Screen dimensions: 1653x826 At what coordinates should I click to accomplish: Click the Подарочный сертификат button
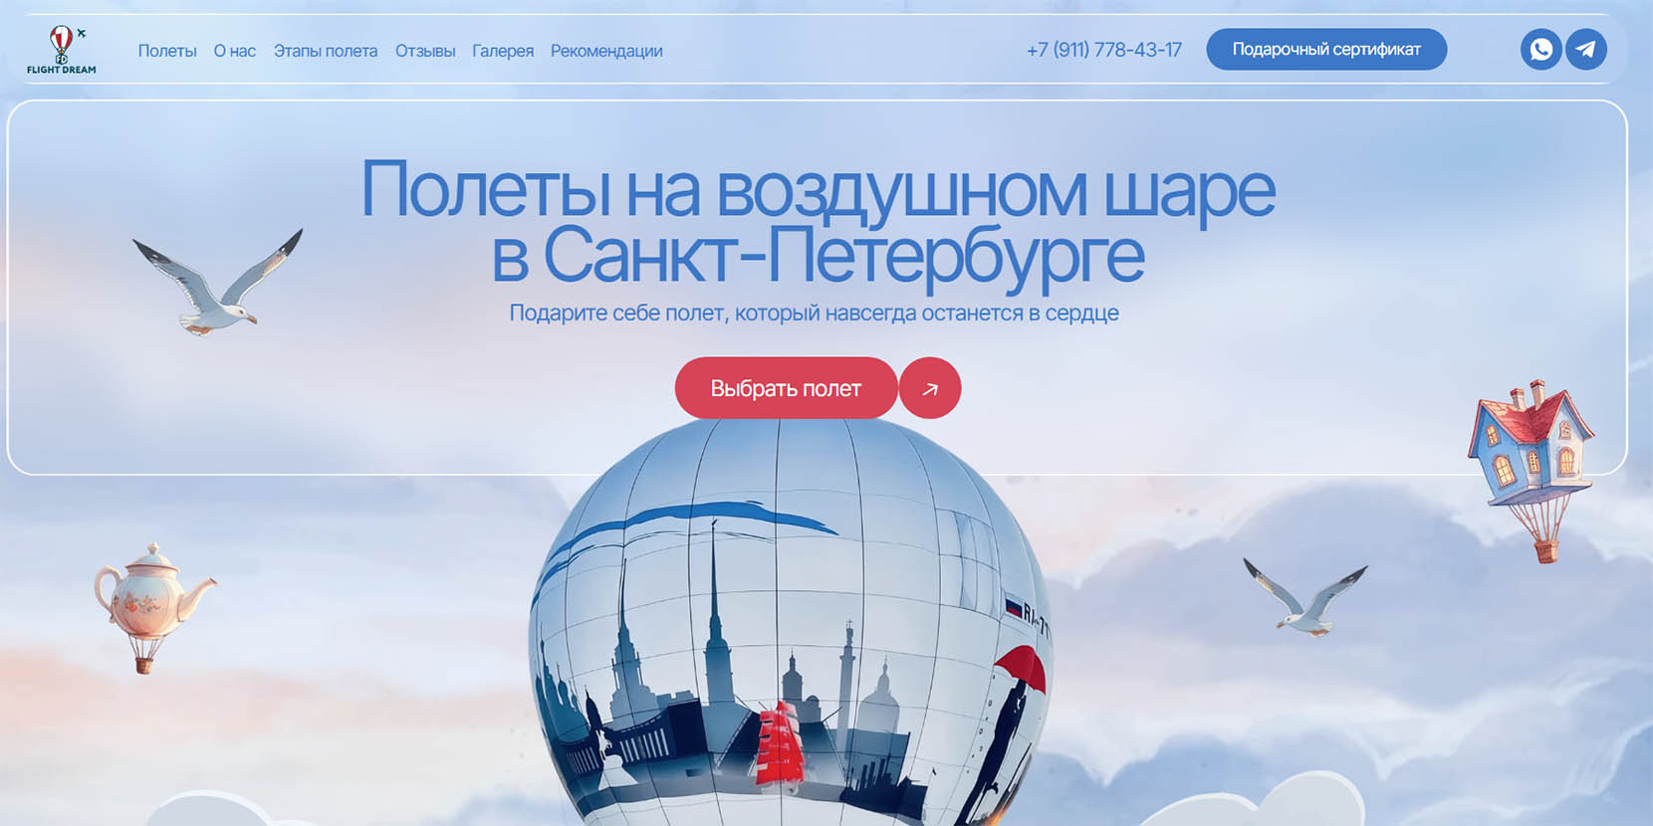[x=1326, y=50]
